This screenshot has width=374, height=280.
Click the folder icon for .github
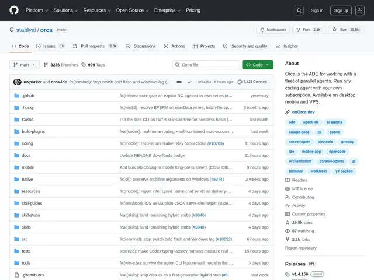click(16, 96)
